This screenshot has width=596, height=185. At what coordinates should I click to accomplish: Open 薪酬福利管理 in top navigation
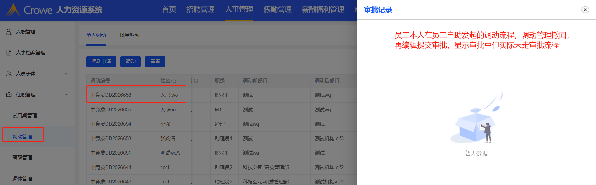[x=323, y=10]
